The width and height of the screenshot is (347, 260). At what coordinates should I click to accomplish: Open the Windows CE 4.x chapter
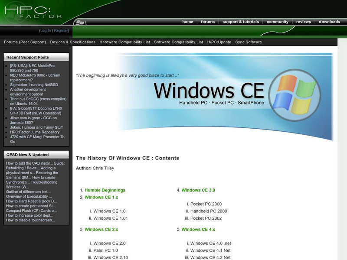click(198, 230)
